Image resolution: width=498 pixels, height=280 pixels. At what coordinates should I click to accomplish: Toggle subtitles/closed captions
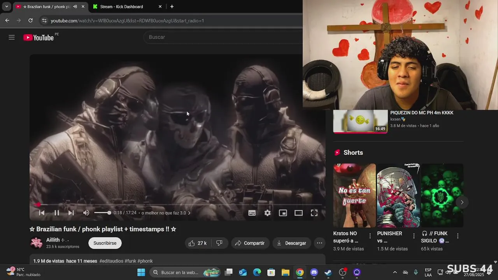(x=252, y=213)
